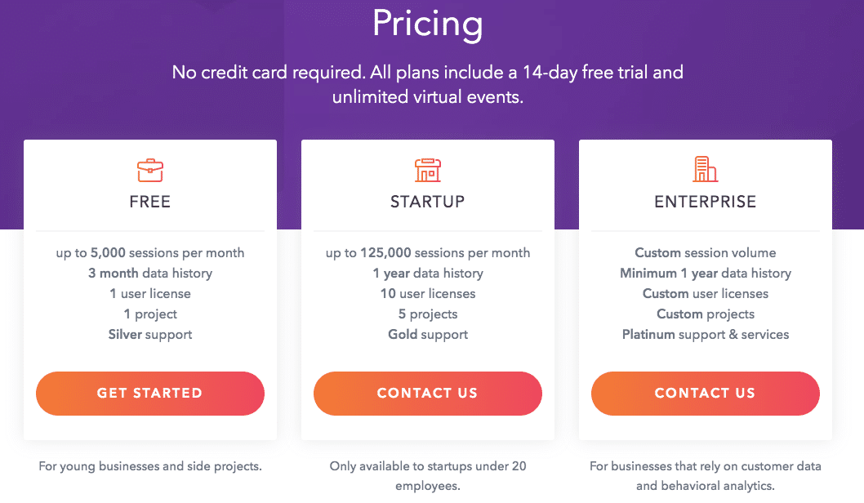Click the young businesses description under Free plan
The width and height of the screenshot is (864, 503).
point(149,465)
